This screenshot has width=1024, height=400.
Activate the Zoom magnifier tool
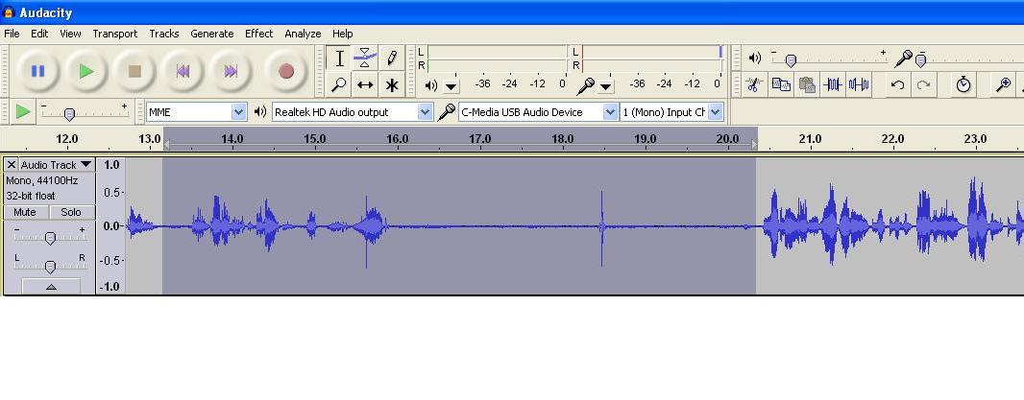pyautogui.click(x=339, y=84)
